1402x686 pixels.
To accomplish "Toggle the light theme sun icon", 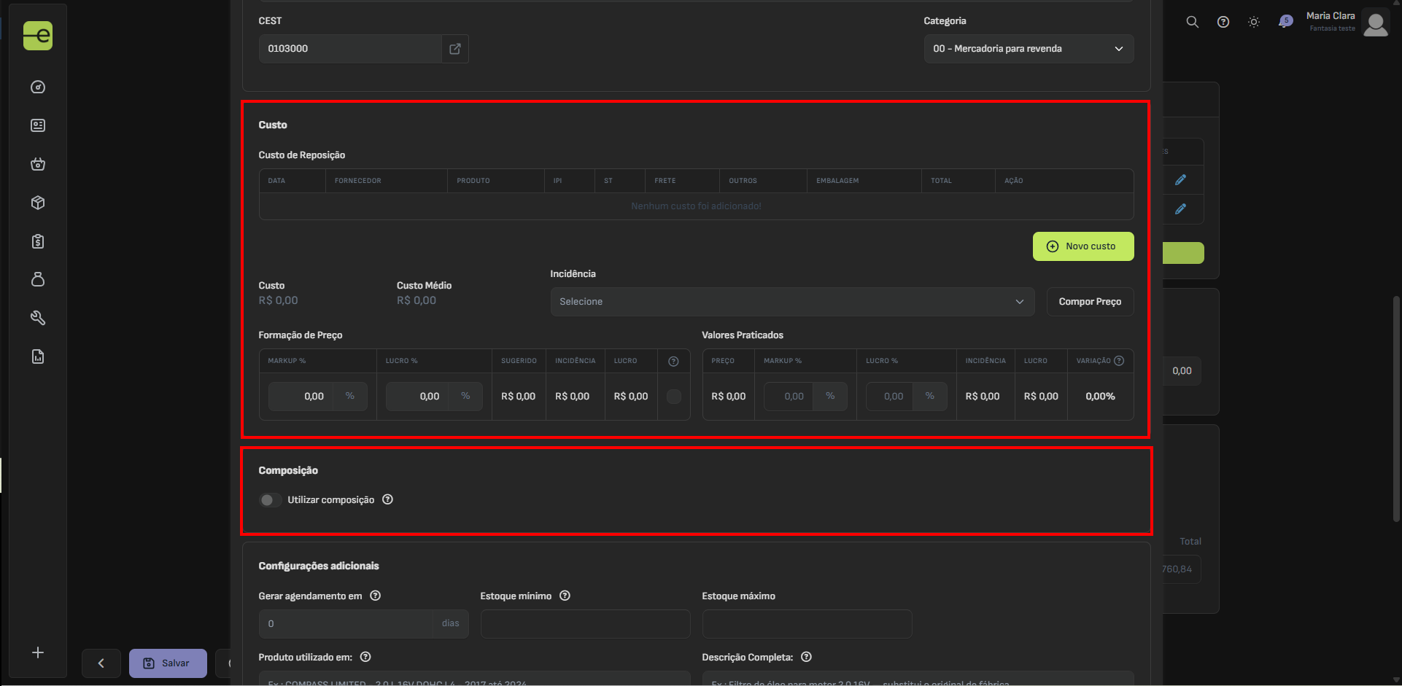I will [1254, 22].
